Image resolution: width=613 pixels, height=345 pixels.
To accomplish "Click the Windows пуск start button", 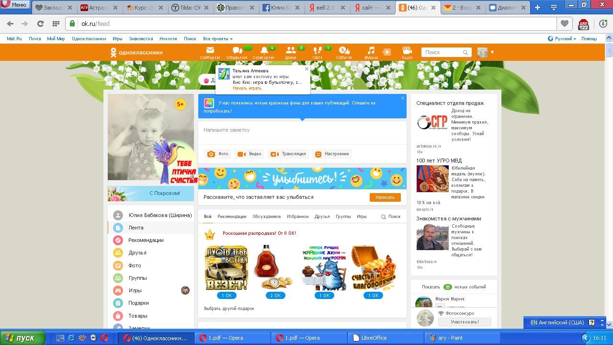I will tap(23, 338).
